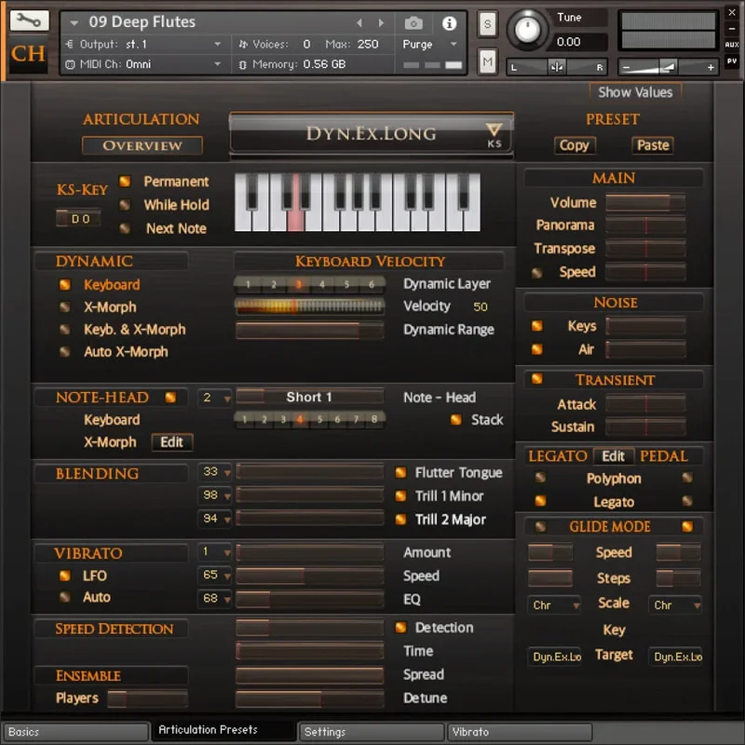This screenshot has height=745, width=745.
Task: Click the camera snapshot icon
Action: point(413,22)
